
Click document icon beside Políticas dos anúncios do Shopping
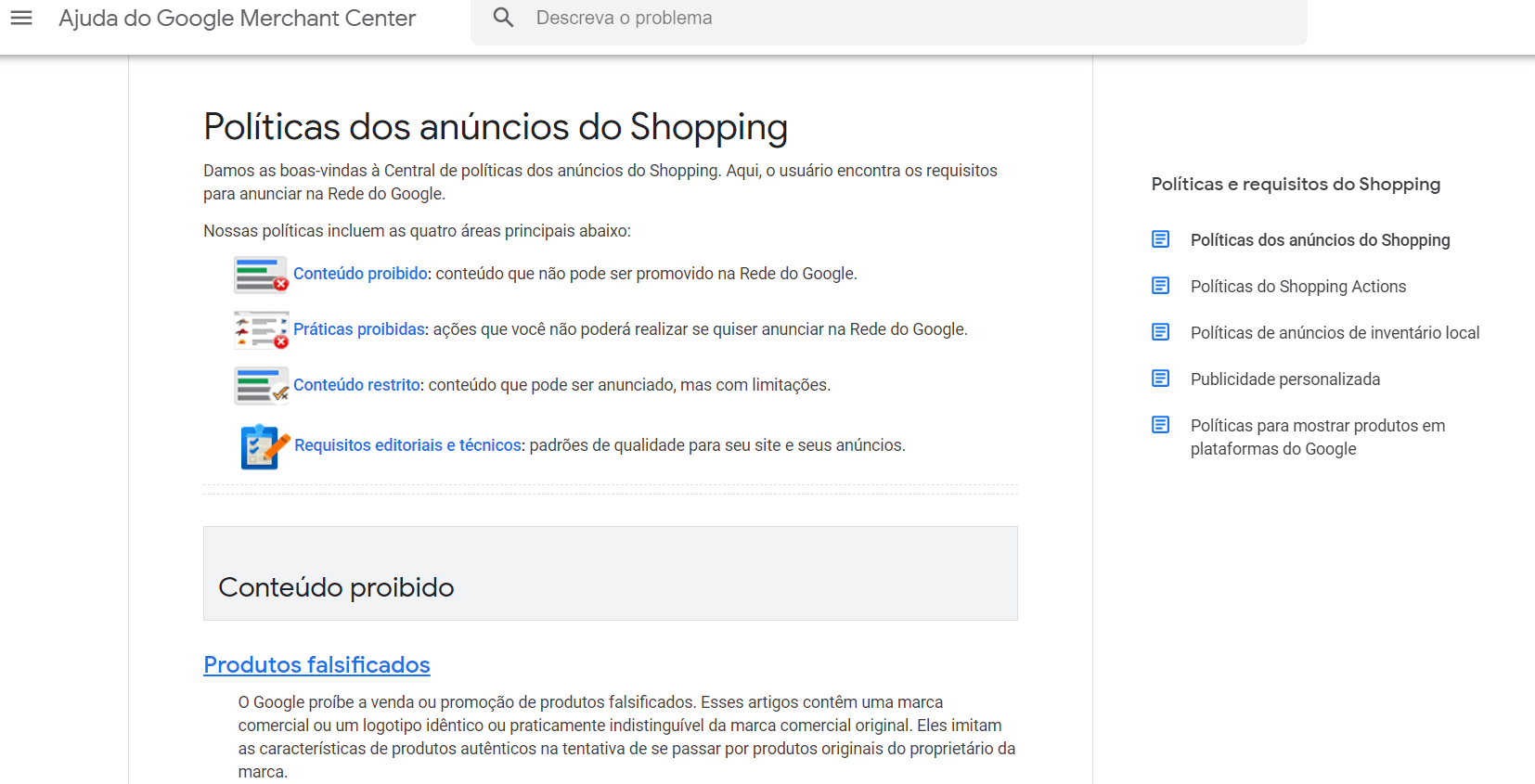pyautogui.click(x=1160, y=239)
